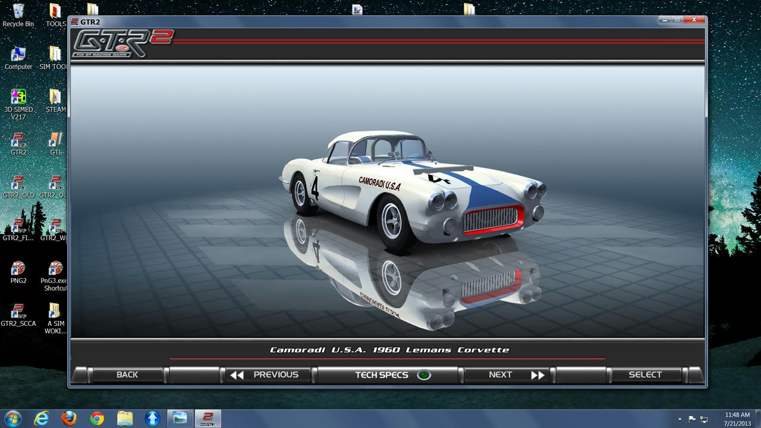Show hidden system tray icons
Image resolution: width=761 pixels, height=428 pixels.
[x=680, y=419]
